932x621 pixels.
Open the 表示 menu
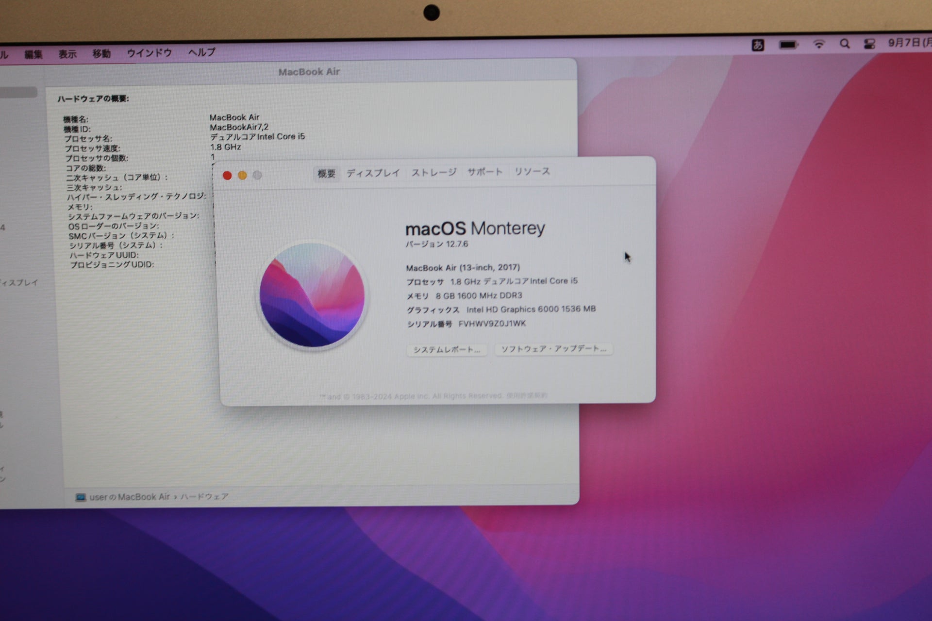tap(67, 54)
